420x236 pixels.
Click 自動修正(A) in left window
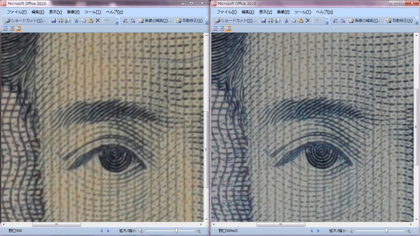click(189, 20)
